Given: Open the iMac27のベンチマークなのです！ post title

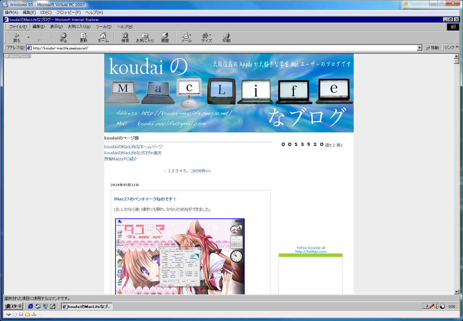Looking at the screenshot, I should (145, 199).
